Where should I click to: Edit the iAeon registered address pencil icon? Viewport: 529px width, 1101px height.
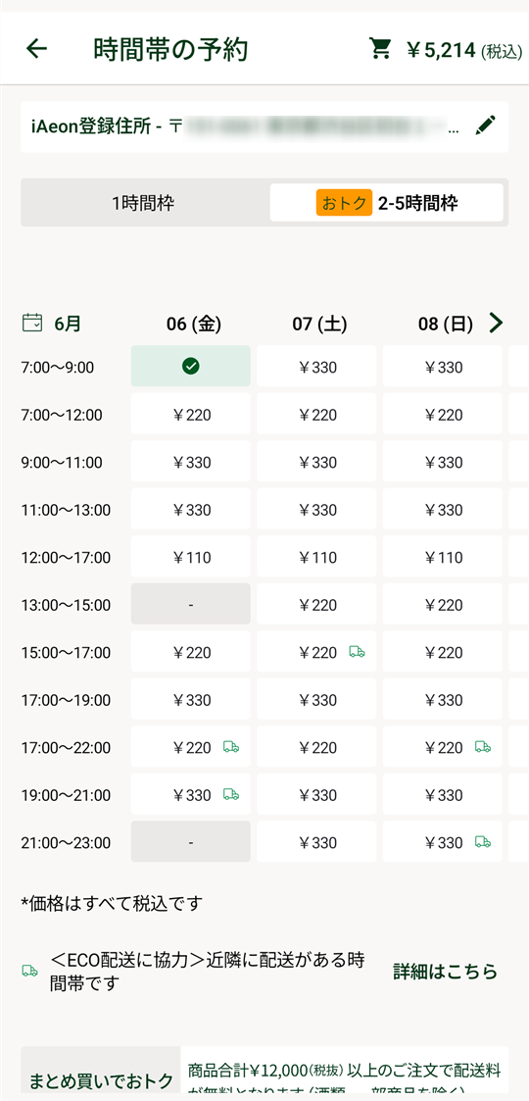(x=486, y=126)
